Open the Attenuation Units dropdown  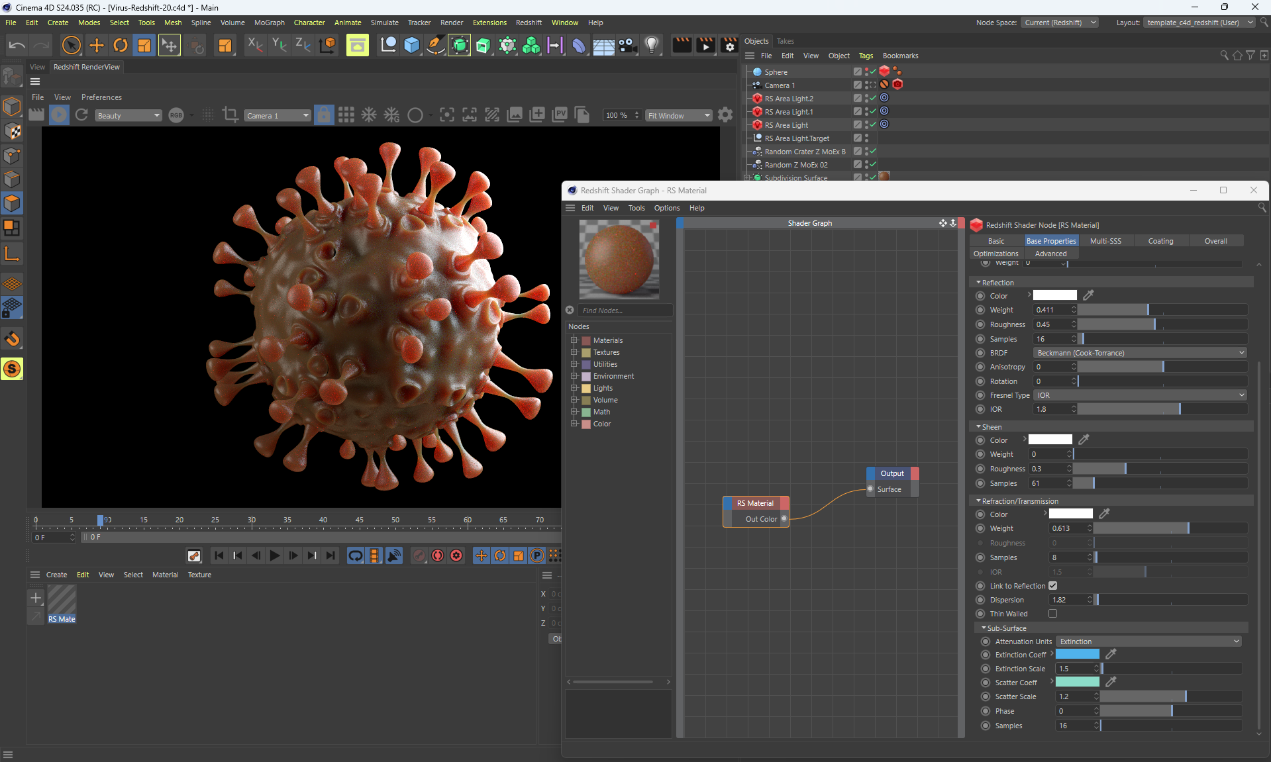[x=1148, y=642]
